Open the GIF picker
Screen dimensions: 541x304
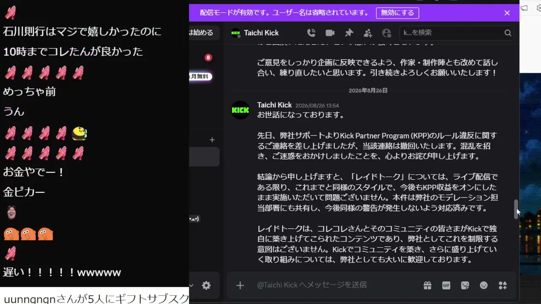pos(446,285)
